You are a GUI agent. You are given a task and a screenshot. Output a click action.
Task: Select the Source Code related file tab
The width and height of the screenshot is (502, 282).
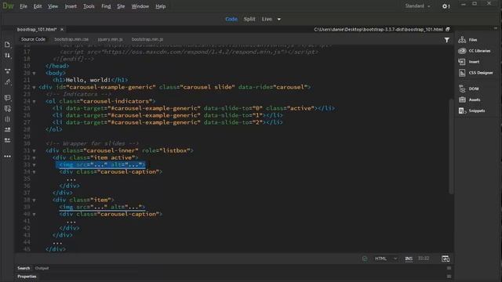click(x=33, y=39)
